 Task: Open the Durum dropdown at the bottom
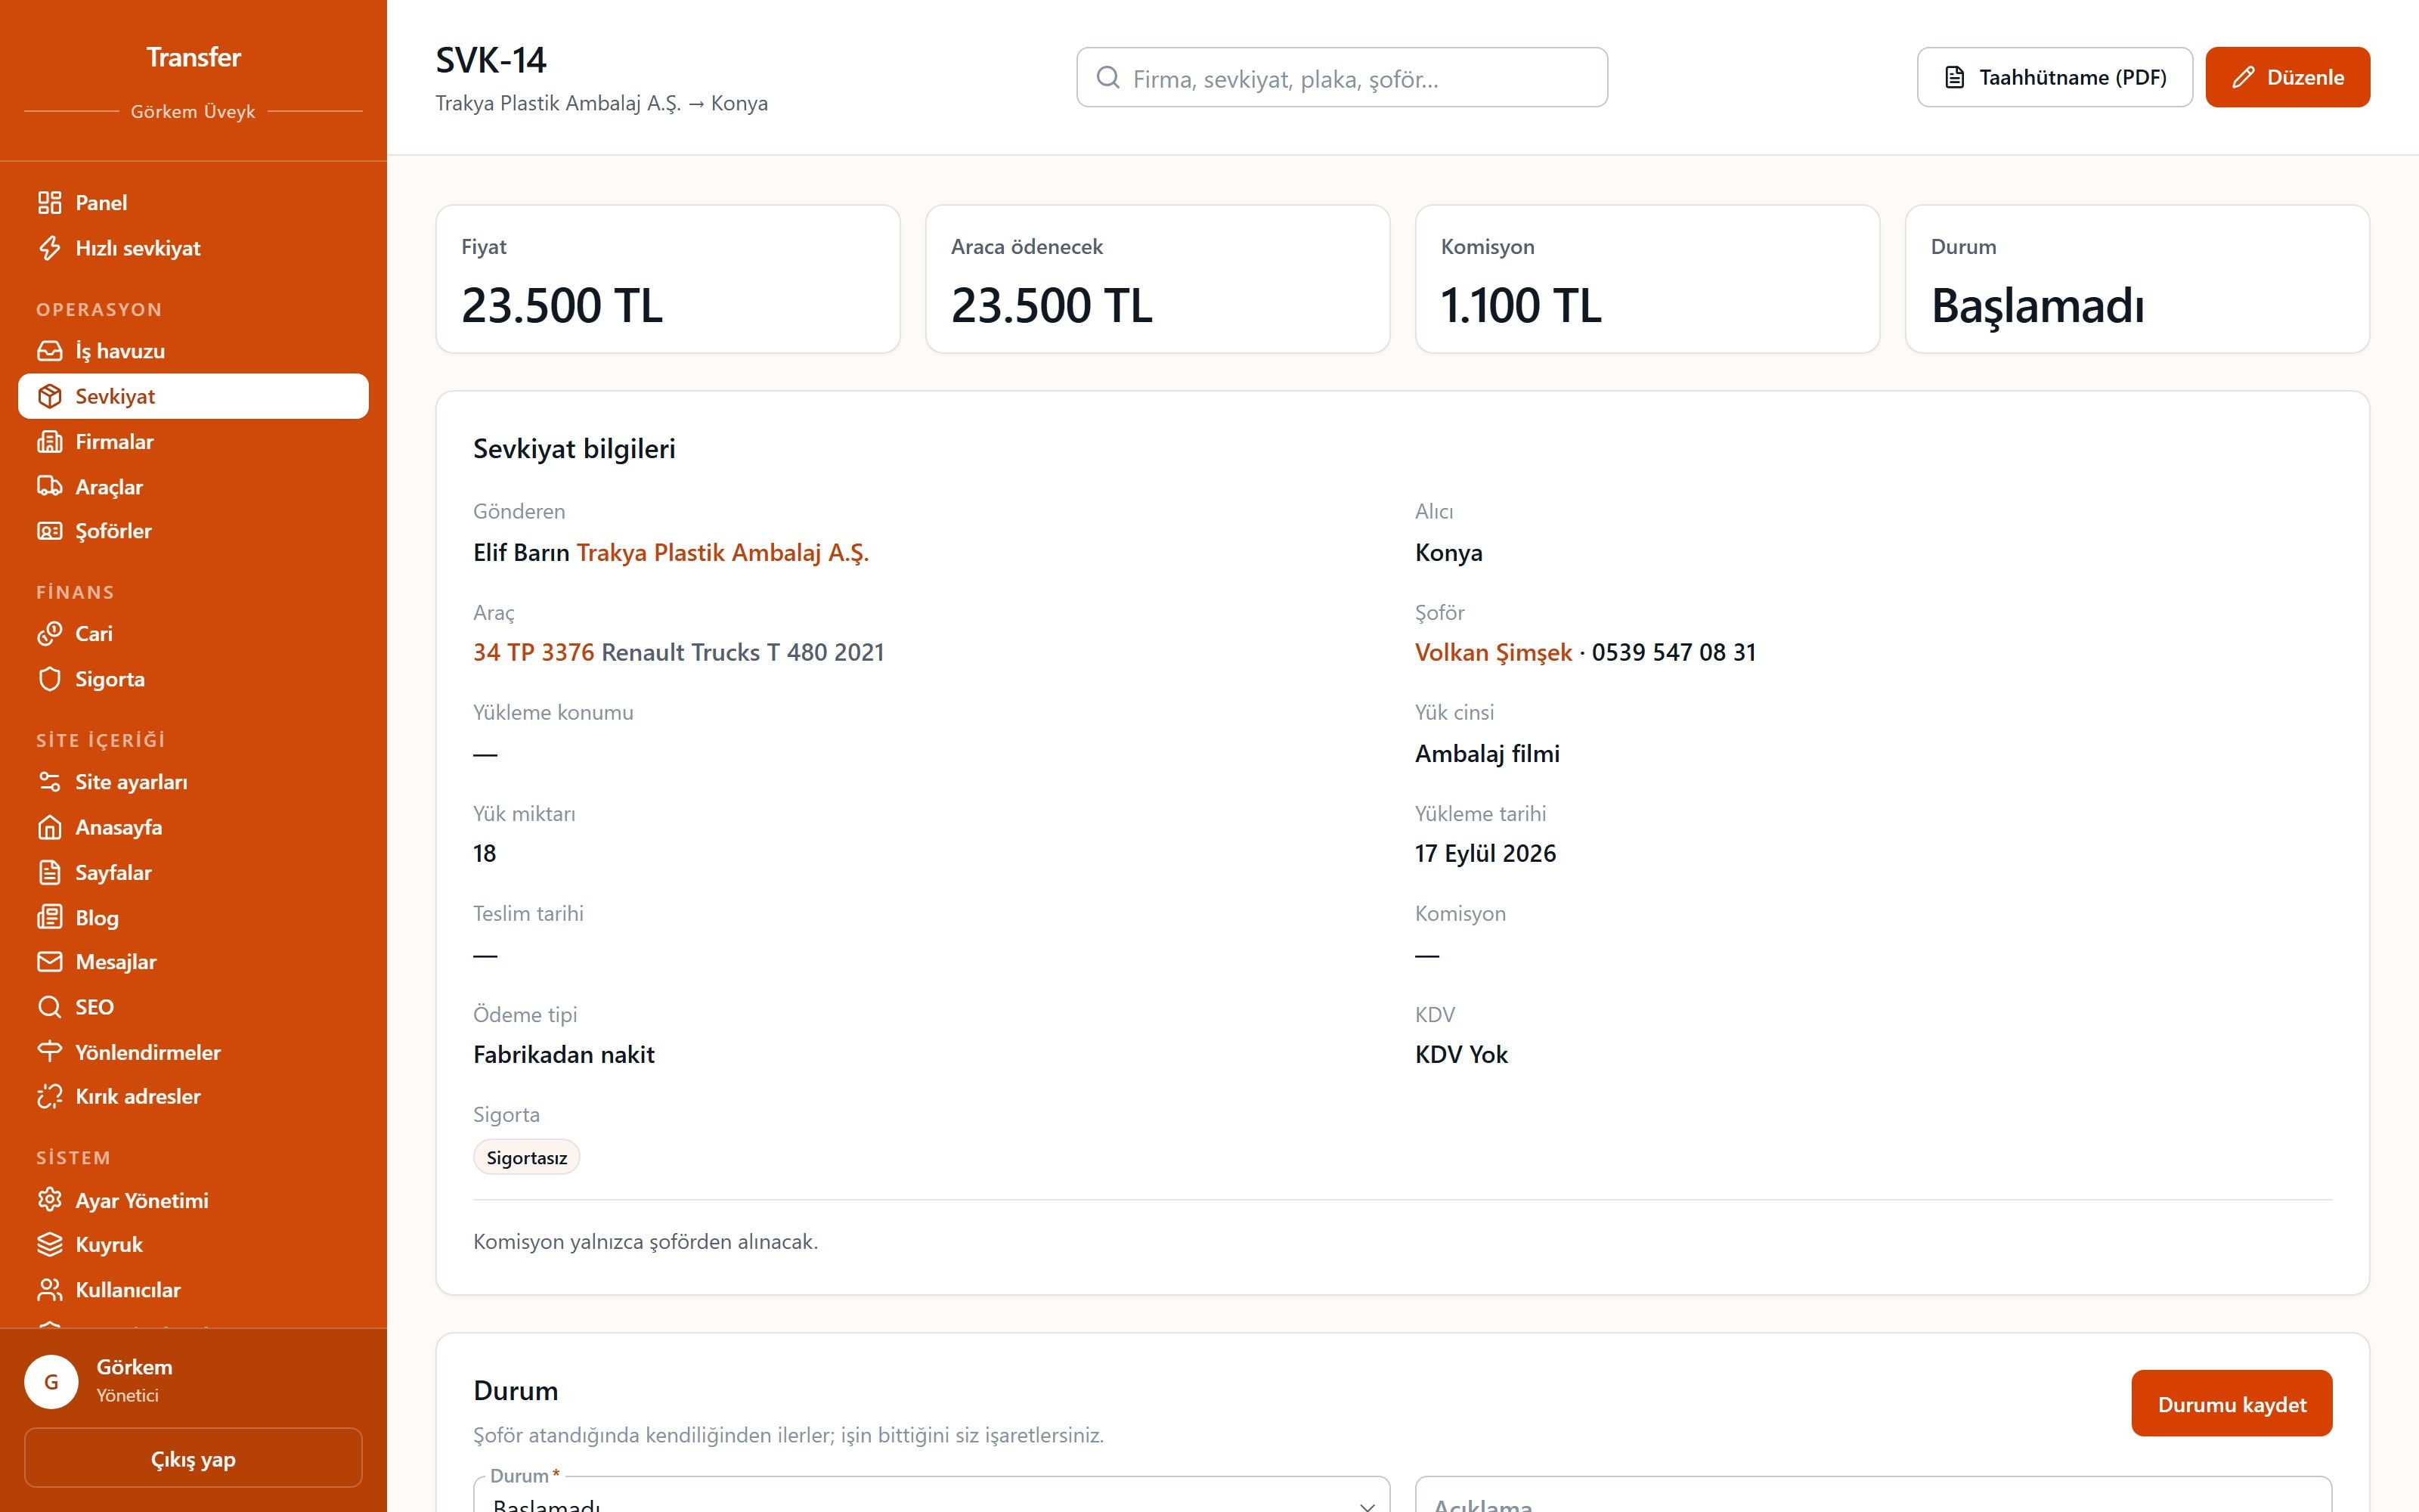pyautogui.click(x=931, y=1495)
